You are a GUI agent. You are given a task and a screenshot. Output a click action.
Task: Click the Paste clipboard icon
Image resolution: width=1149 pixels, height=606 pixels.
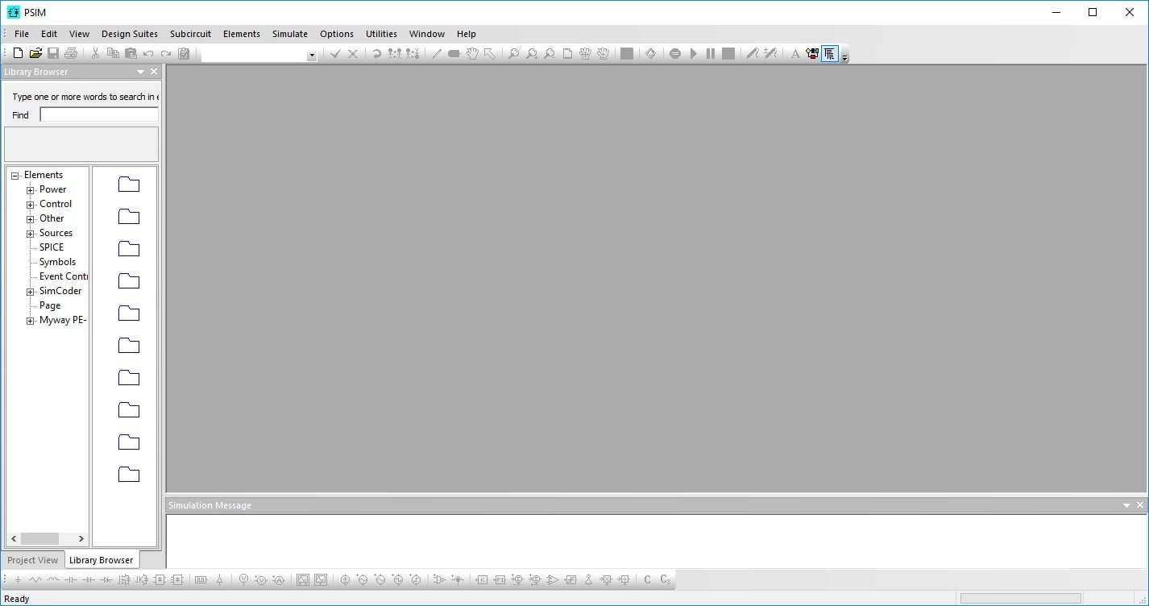coord(131,53)
